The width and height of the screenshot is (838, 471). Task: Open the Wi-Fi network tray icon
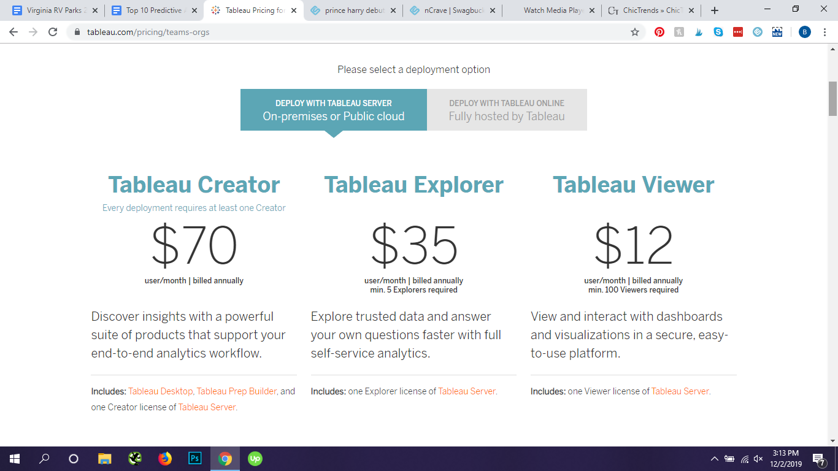(744, 459)
